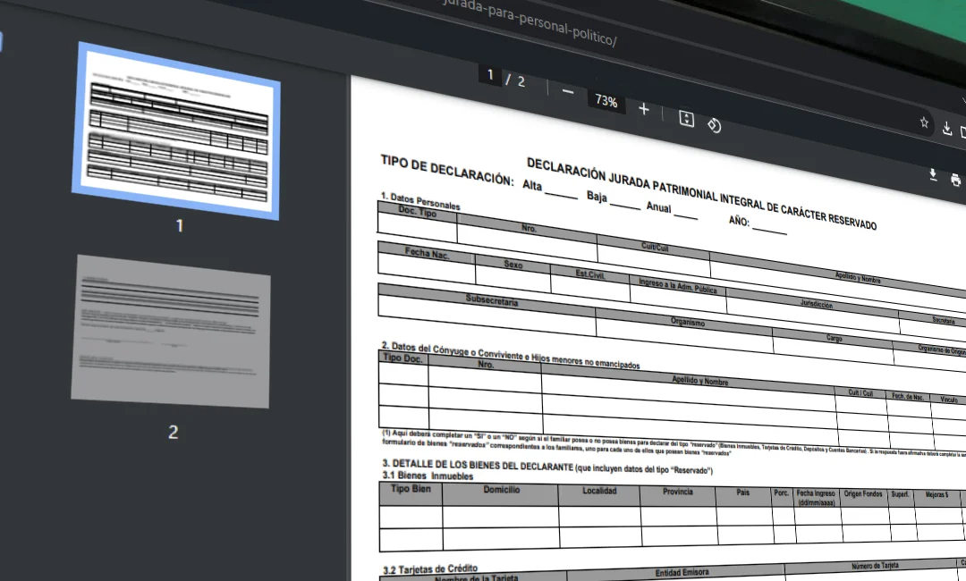Image resolution: width=966 pixels, height=581 pixels.
Task: Click 'Ingreso a la Adm. Pública' header
Action: [x=678, y=285]
